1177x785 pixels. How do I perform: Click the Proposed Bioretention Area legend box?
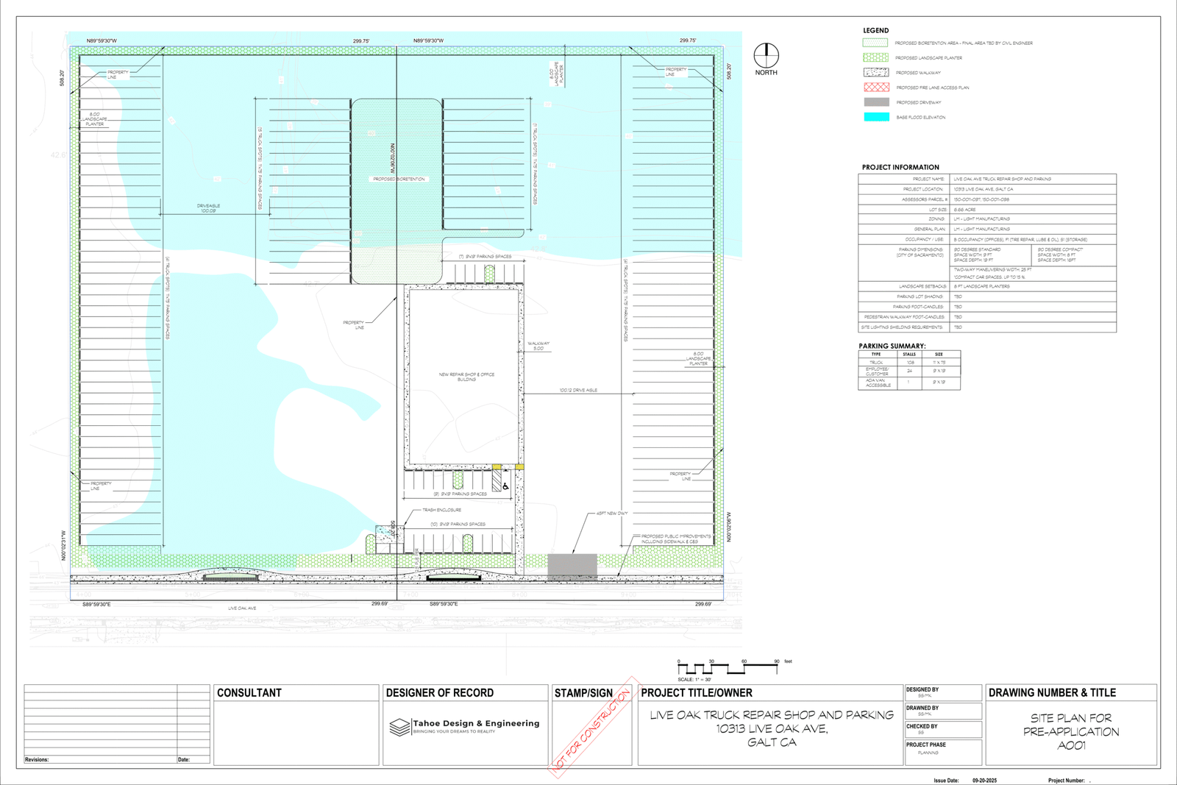coord(875,43)
